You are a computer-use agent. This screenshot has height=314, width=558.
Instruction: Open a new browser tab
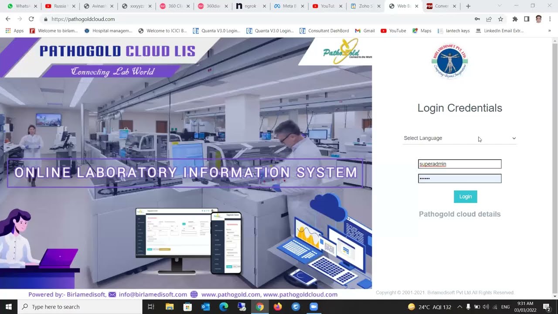(x=468, y=6)
